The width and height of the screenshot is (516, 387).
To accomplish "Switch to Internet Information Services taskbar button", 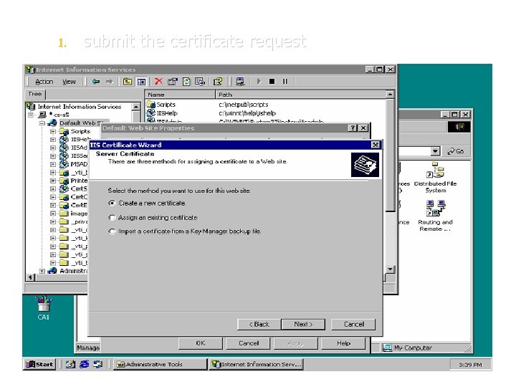I will click(257, 364).
